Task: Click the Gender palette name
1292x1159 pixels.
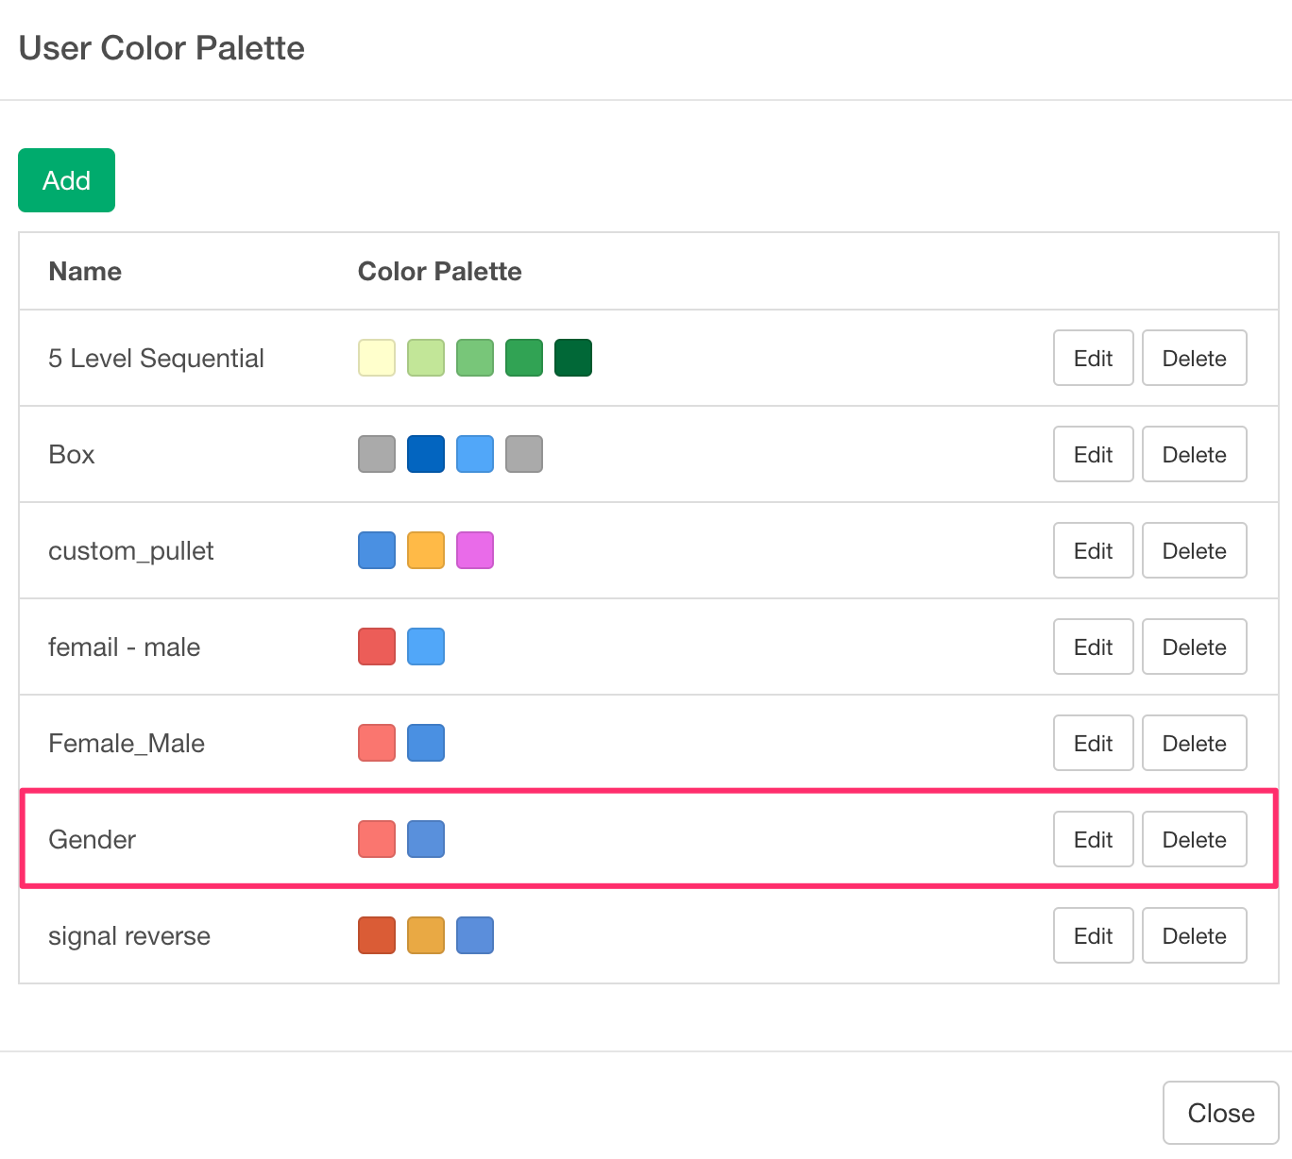Action: (x=93, y=840)
